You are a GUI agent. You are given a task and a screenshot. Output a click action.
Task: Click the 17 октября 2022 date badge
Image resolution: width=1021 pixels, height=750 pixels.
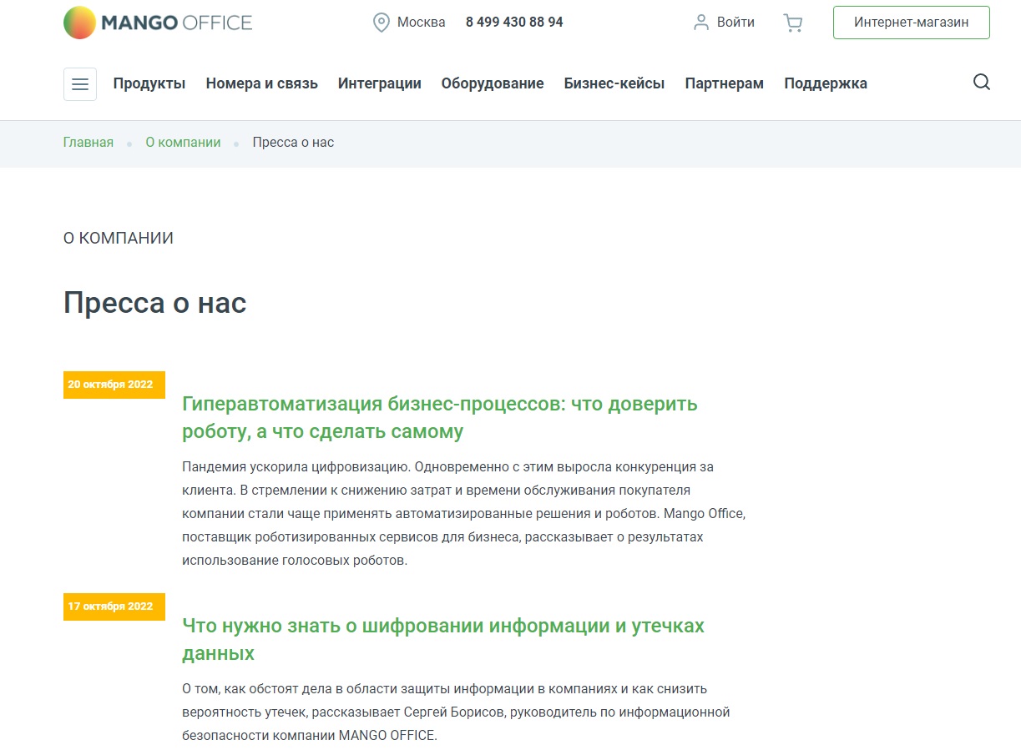[x=114, y=607]
